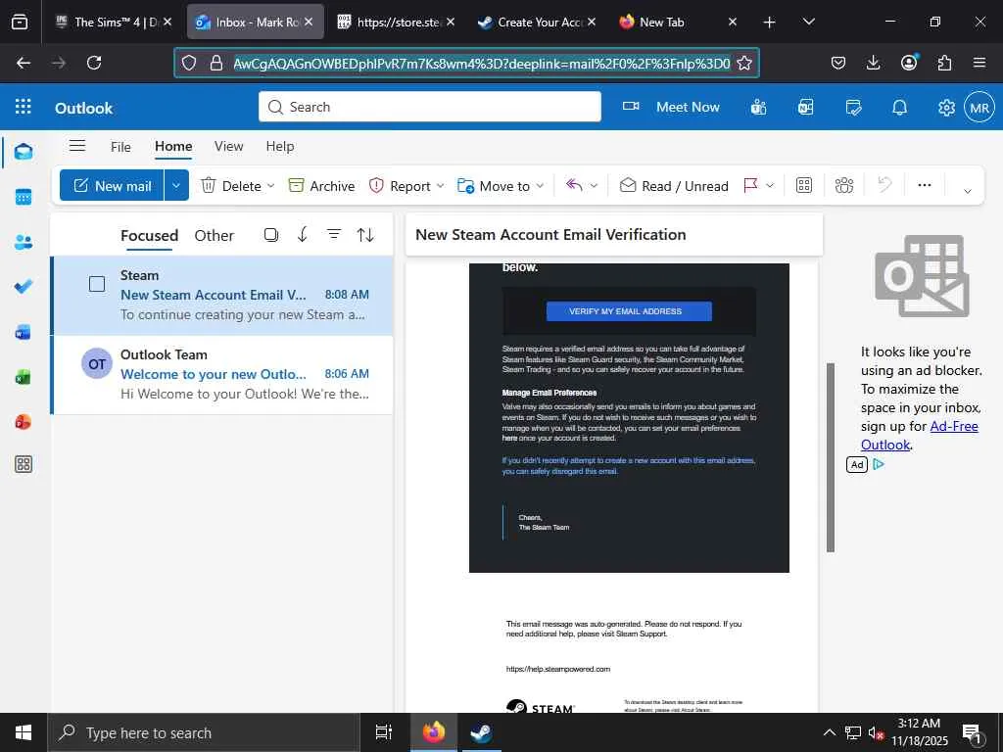Click the Windows taskbar search box

pyautogui.click(x=204, y=732)
